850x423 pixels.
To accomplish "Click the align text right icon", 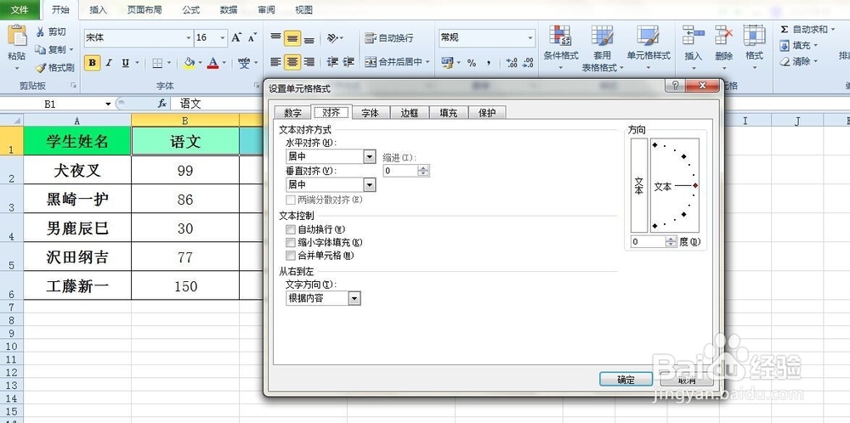I will (x=309, y=62).
